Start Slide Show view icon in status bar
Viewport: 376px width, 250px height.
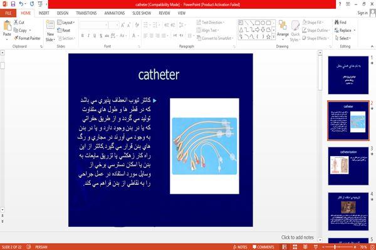pyautogui.click(x=316, y=247)
